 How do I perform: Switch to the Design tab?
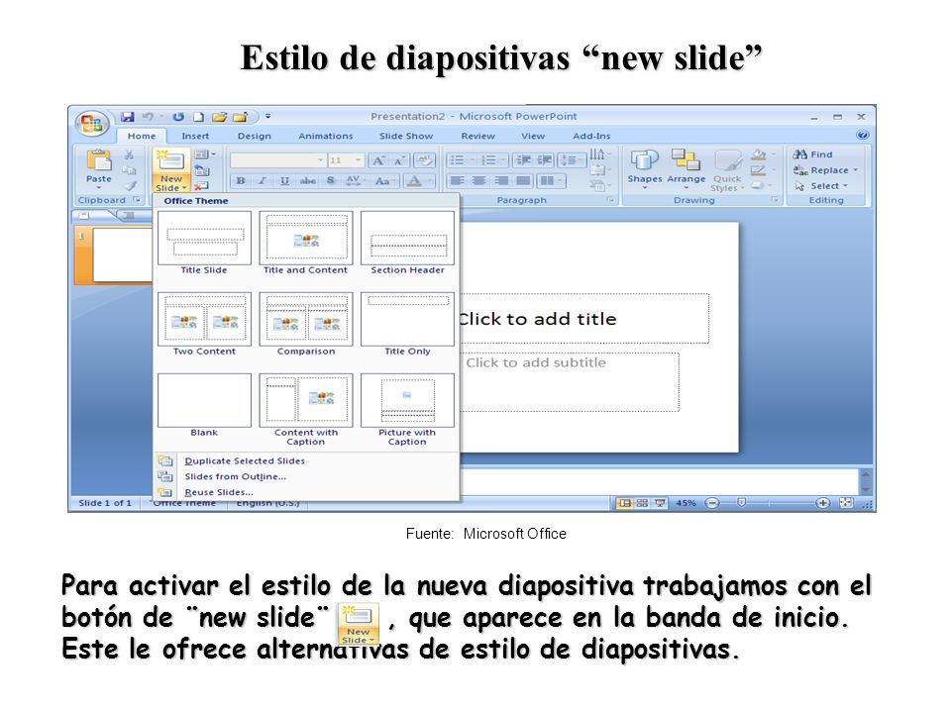click(255, 137)
